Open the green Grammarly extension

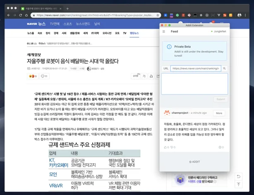(x=177, y=15)
